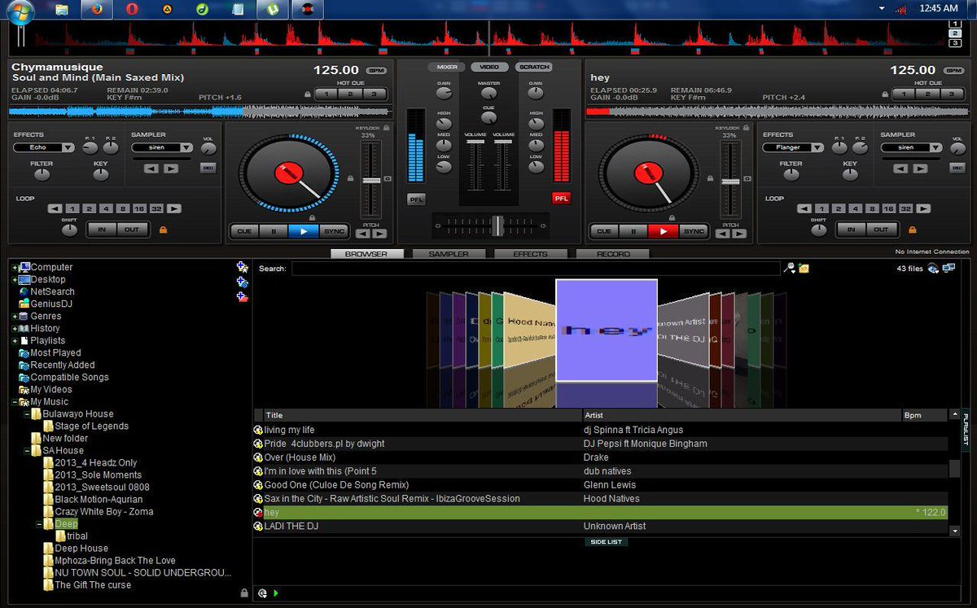Switch to the RECORD tab
This screenshot has width=977, height=608.
click(613, 254)
